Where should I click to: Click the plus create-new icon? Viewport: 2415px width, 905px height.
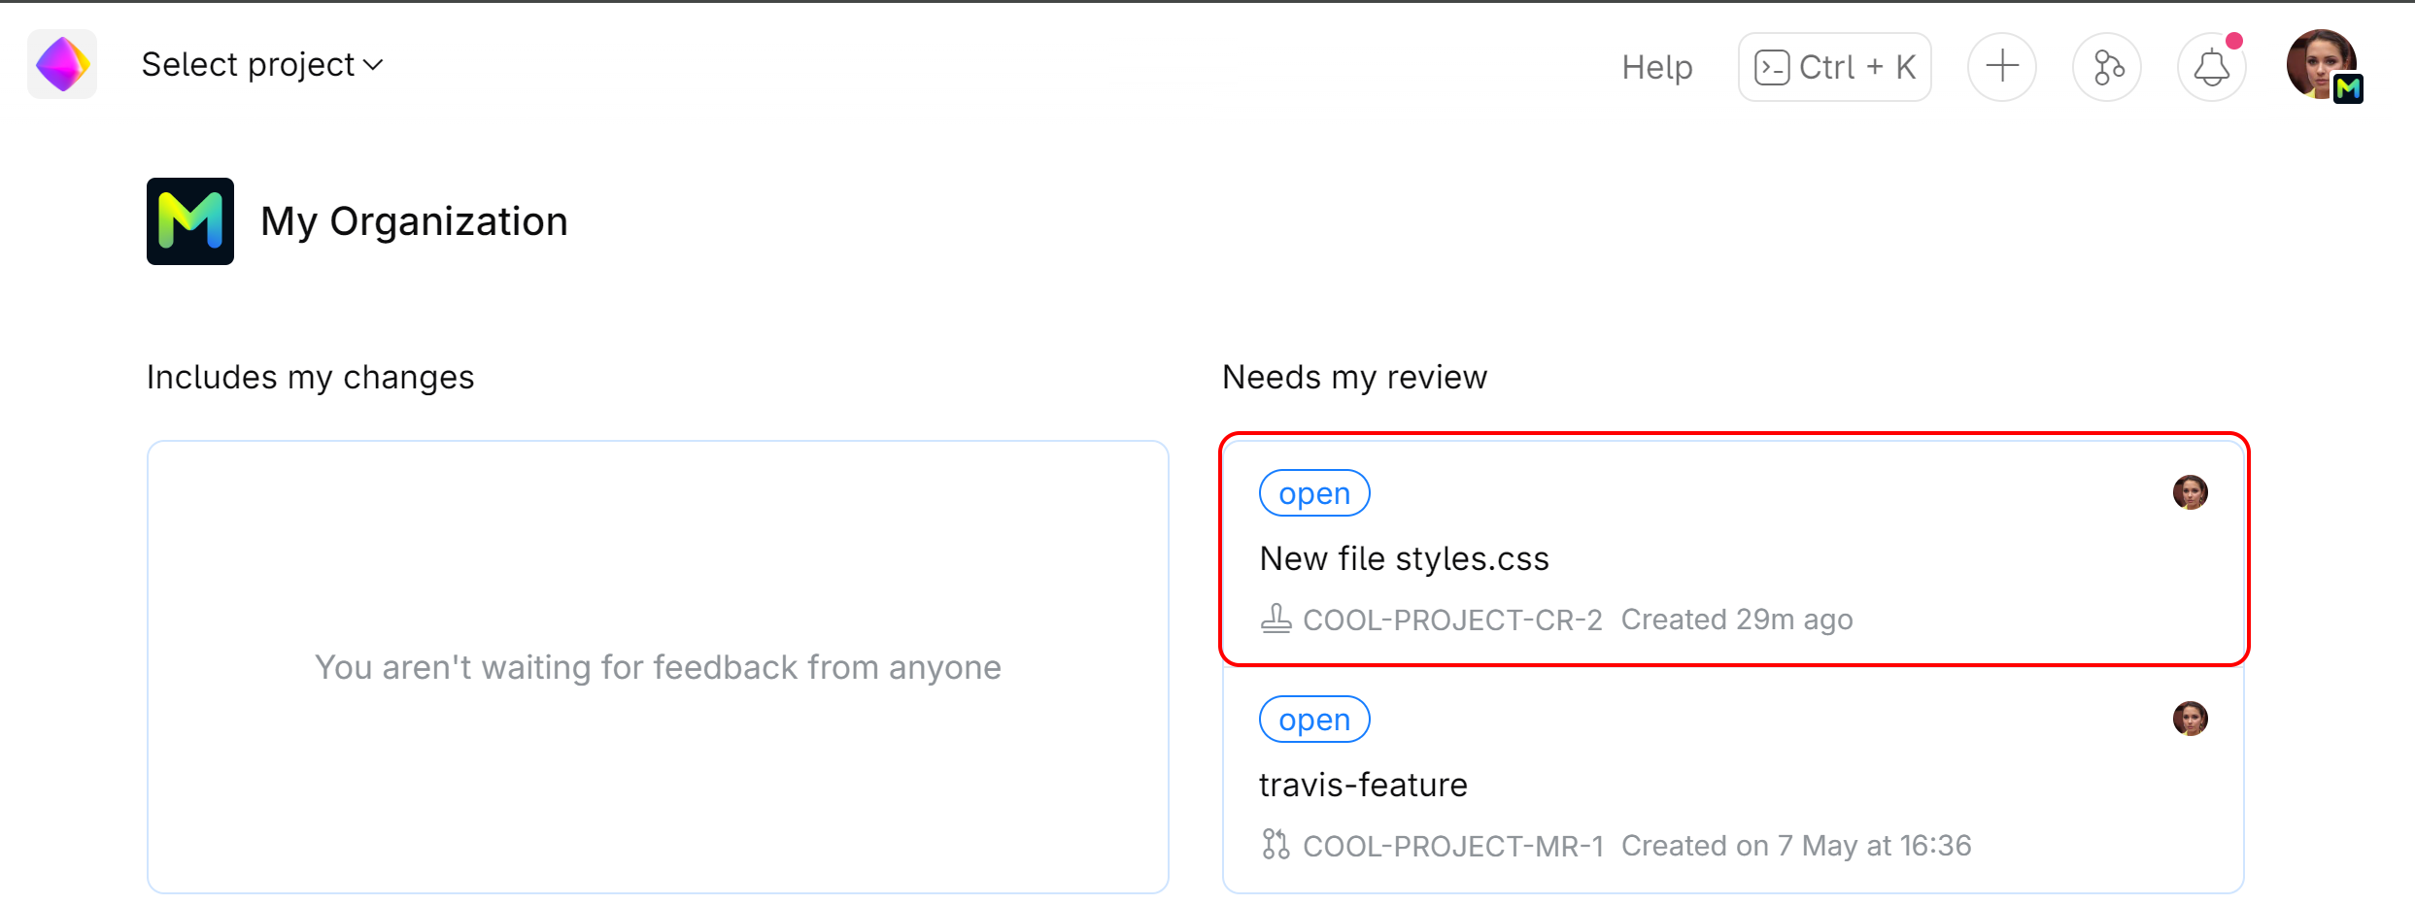point(2001,67)
